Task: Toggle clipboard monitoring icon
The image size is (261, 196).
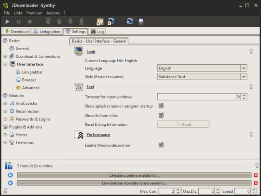Action: 100,22
